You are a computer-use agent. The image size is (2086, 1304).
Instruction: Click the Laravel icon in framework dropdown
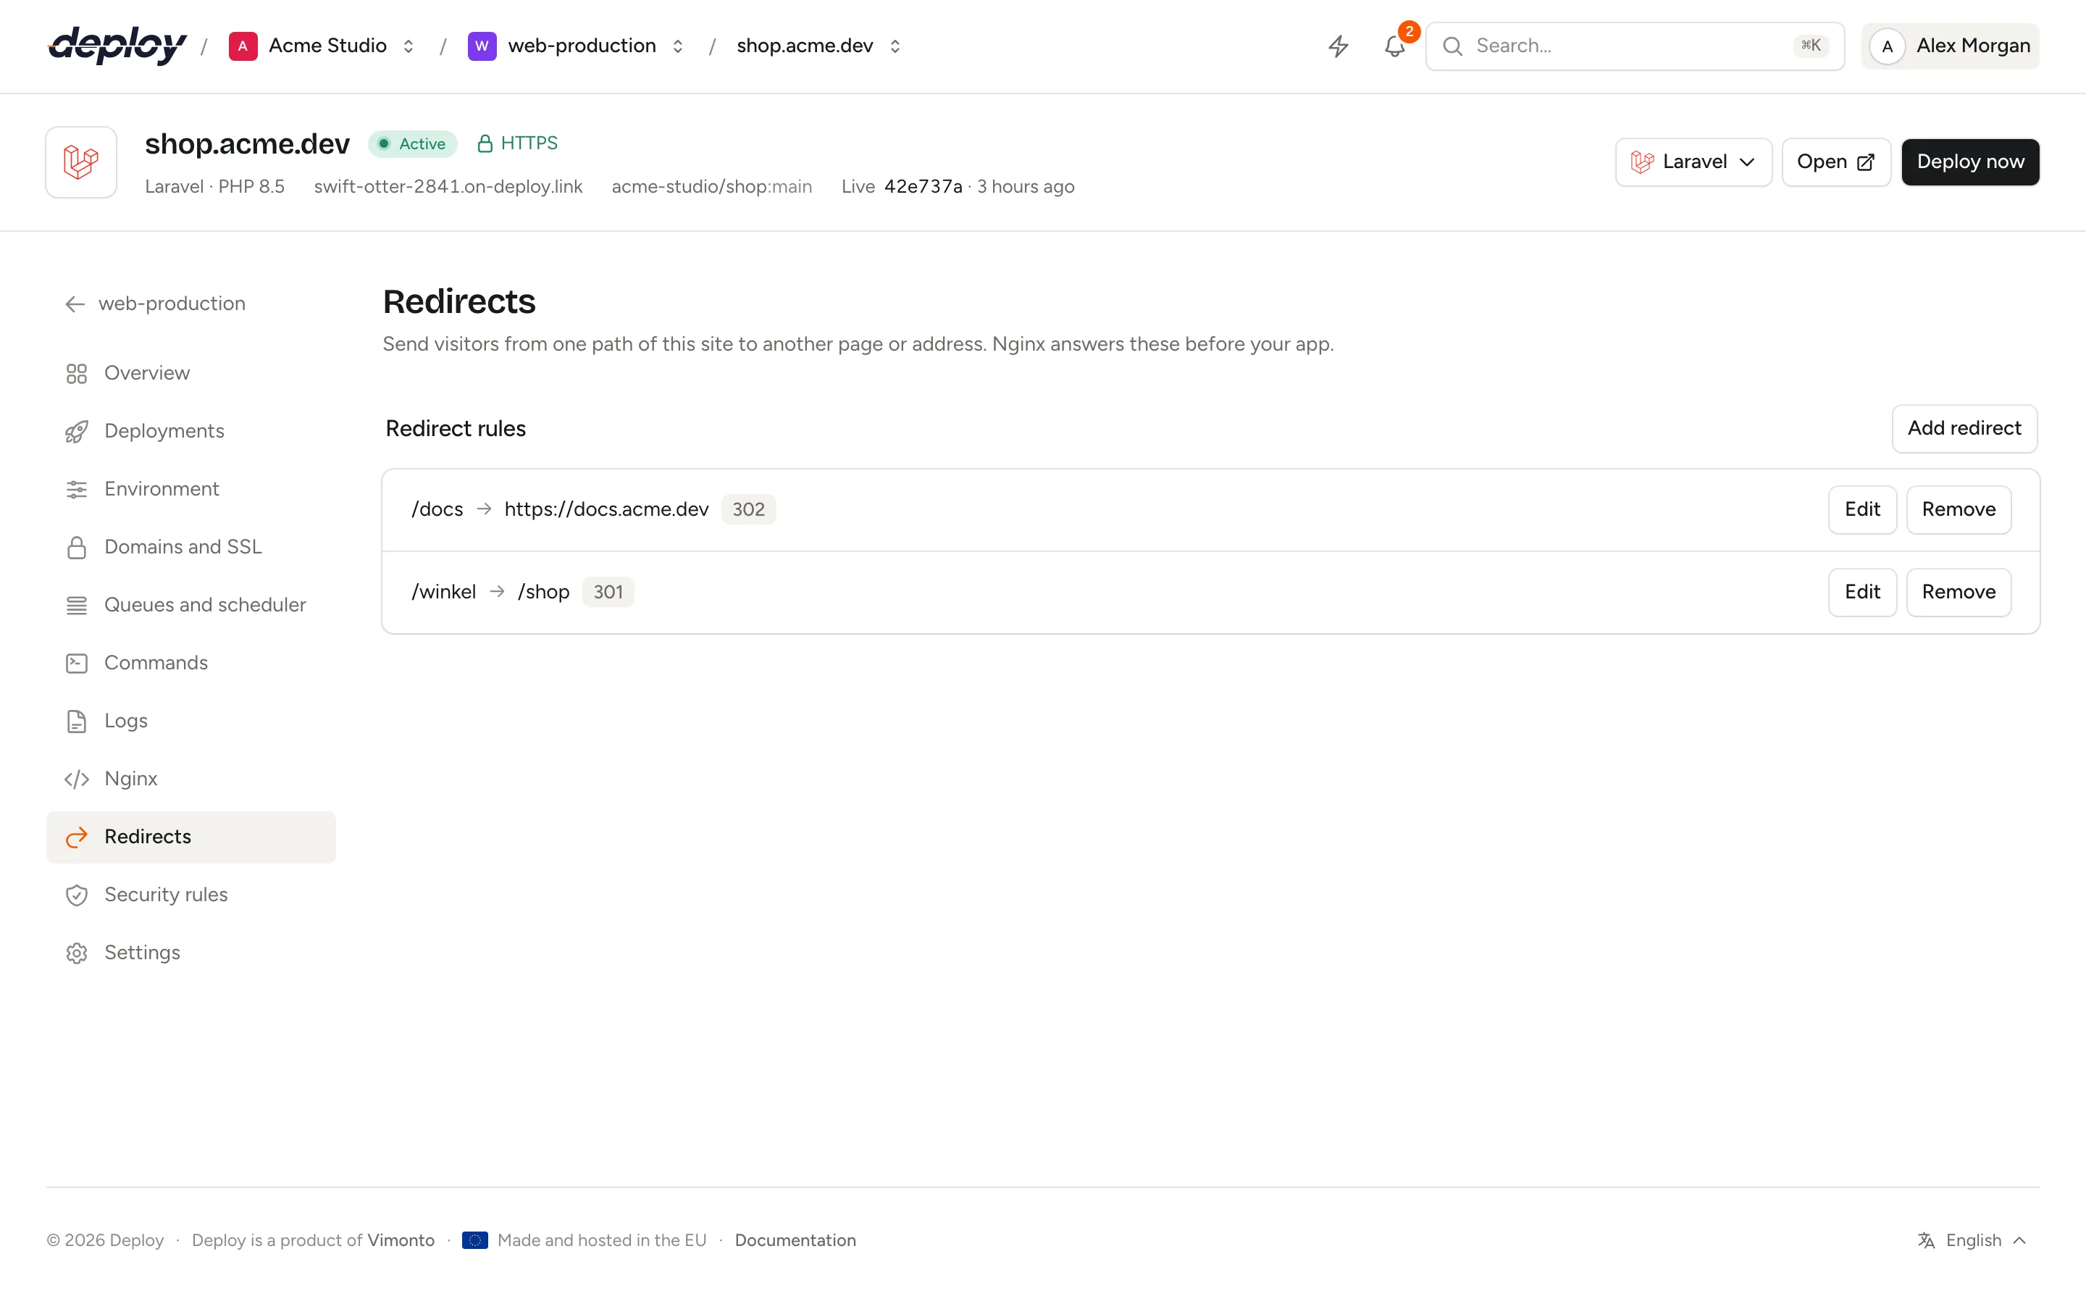click(1642, 162)
